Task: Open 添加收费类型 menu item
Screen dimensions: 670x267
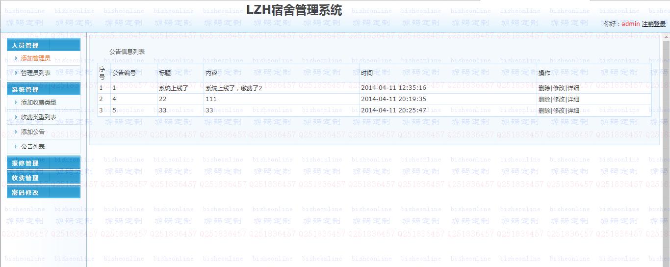Action: pyautogui.click(x=39, y=103)
